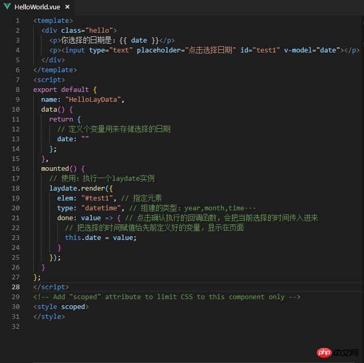Click line number 8 in the gutter
Viewport: 364px width, 363px height.
[18, 90]
